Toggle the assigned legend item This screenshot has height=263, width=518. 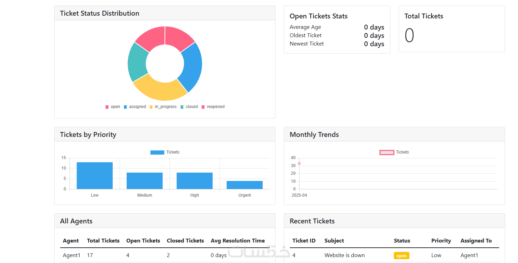click(135, 107)
